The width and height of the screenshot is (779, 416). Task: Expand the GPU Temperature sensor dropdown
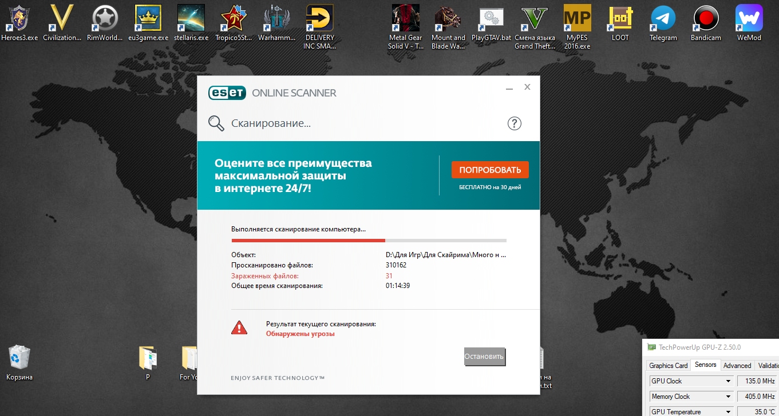pyautogui.click(x=728, y=411)
